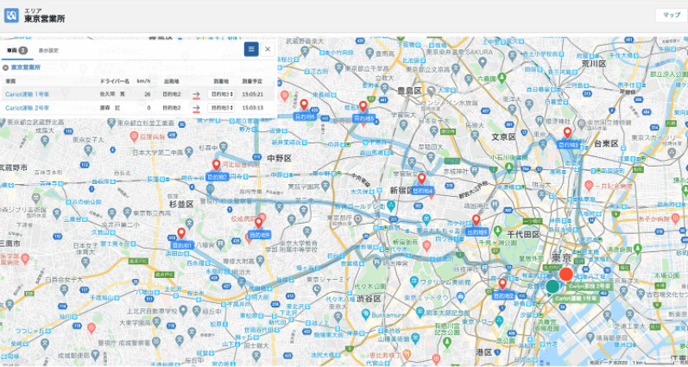This screenshot has width=688, height=367.
Task: Click the blue 目的地6 label box
Action: [x=305, y=117]
